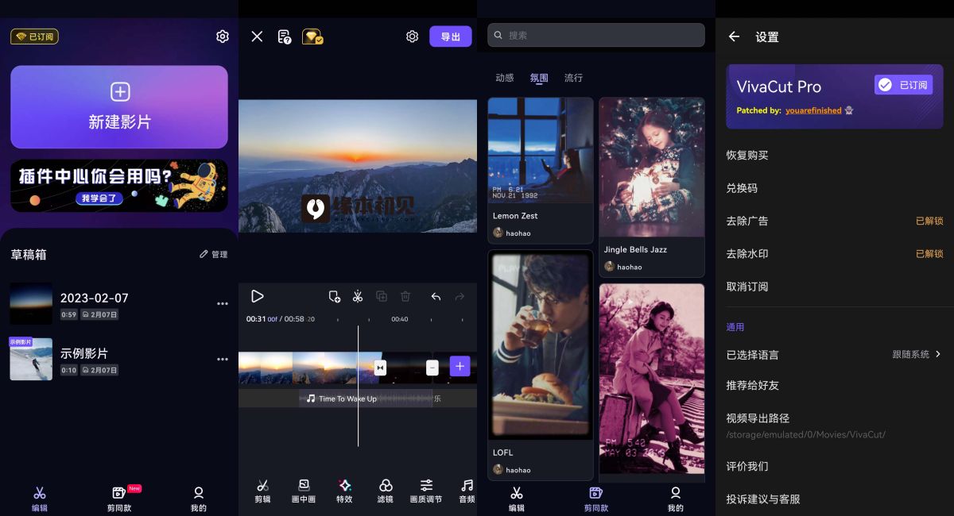Screen dimensions: 954x516
Task: Select the 我的 tab on the templates screen
Action: click(676, 499)
